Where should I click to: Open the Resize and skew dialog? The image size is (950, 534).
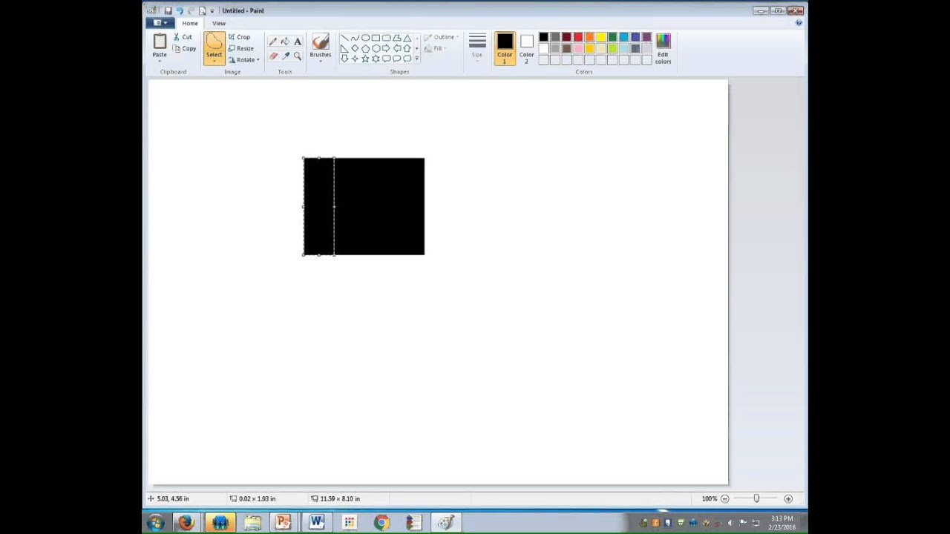click(x=241, y=48)
